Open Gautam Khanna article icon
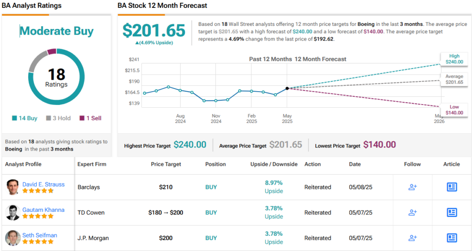Screen dimensions: 472x251 [452, 212]
